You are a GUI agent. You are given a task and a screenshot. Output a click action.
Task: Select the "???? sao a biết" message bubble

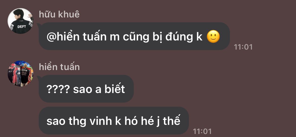[86, 89]
